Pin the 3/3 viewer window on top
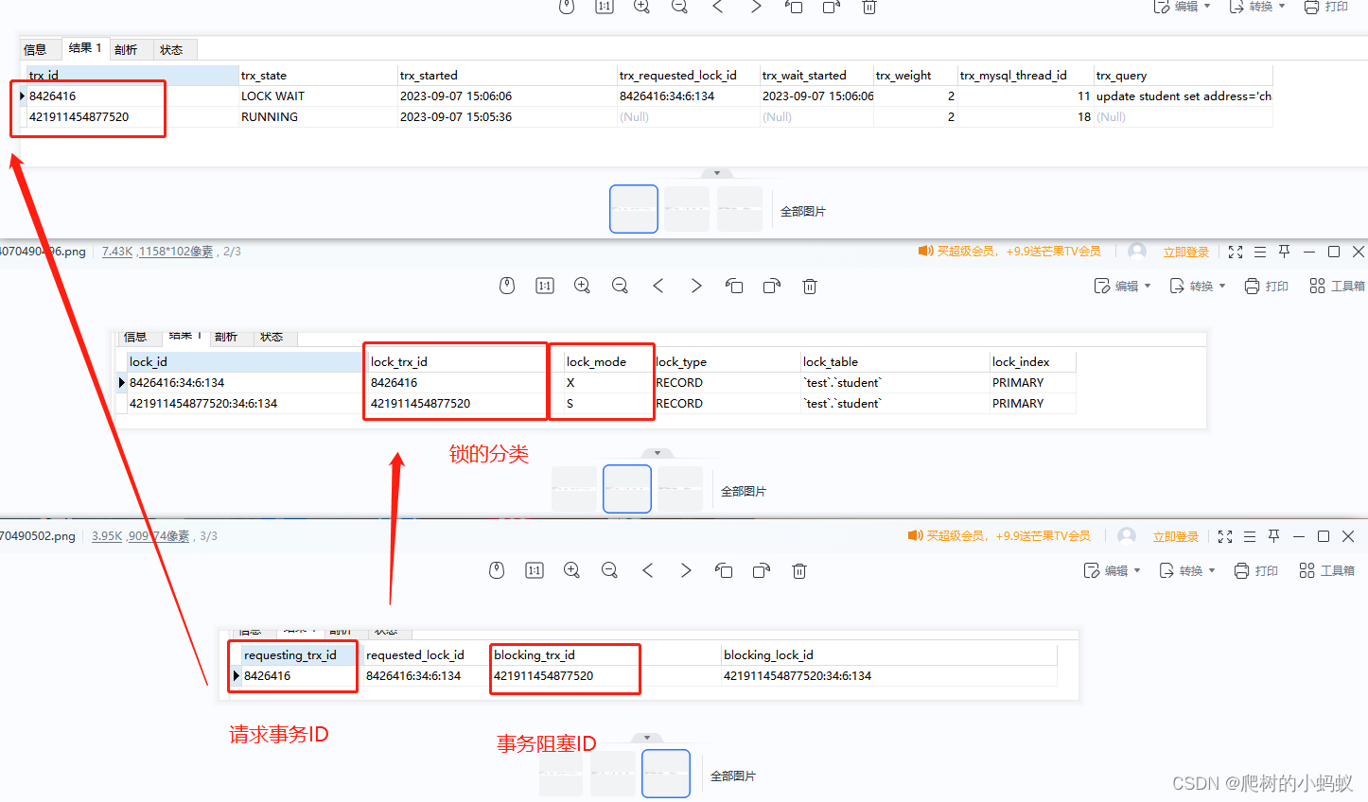This screenshot has width=1368, height=802. (x=1274, y=536)
